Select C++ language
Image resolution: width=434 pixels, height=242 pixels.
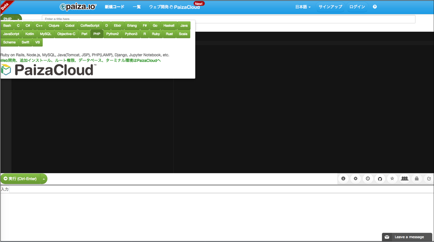click(39, 25)
